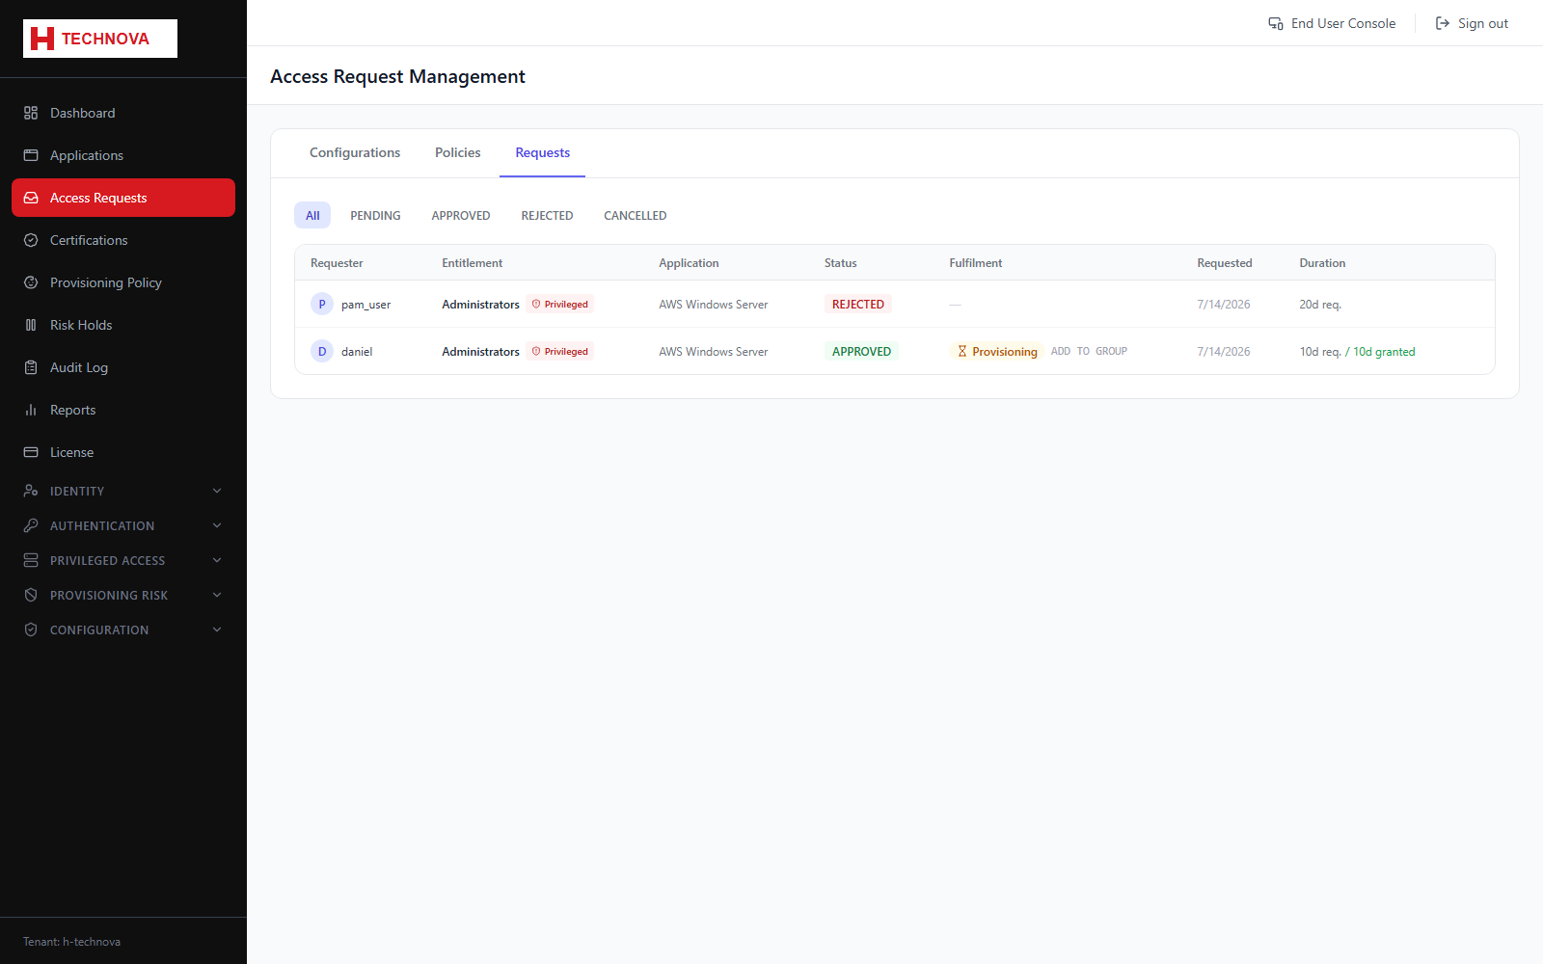The width and height of the screenshot is (1543, 964).
Task: Click the Sign out link
Action: click(x=1472, y=23)
